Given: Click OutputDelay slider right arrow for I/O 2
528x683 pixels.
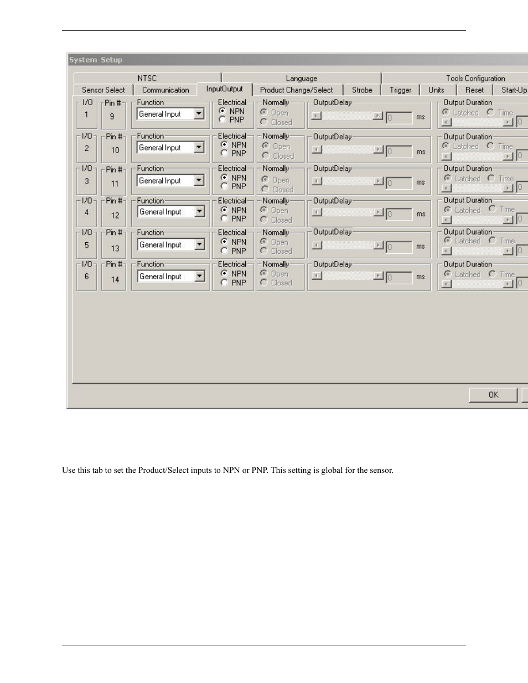Looking at the screenshot, I should coord(379,149).
